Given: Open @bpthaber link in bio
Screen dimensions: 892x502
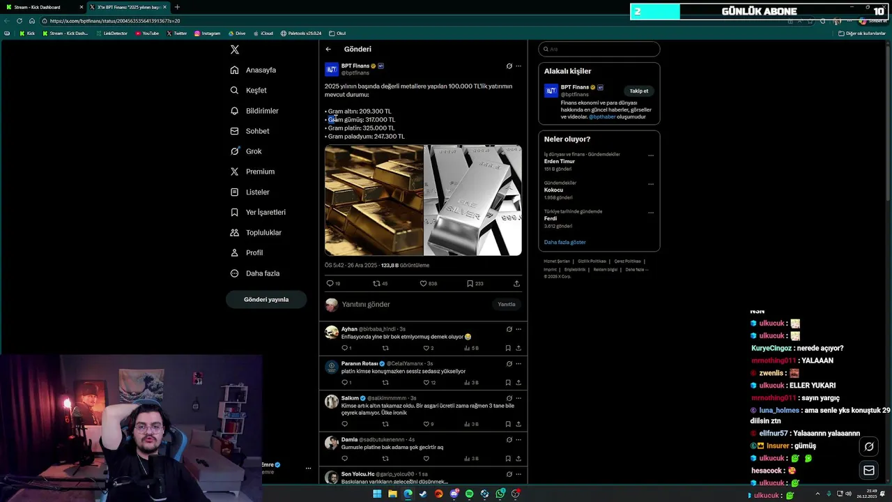Looking at the screenshot, I should (602, 117).
